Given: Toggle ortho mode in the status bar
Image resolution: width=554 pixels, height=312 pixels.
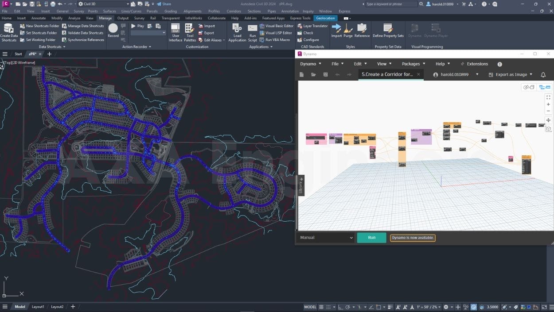Looking at the screenshot, I should tap(340, 307).
